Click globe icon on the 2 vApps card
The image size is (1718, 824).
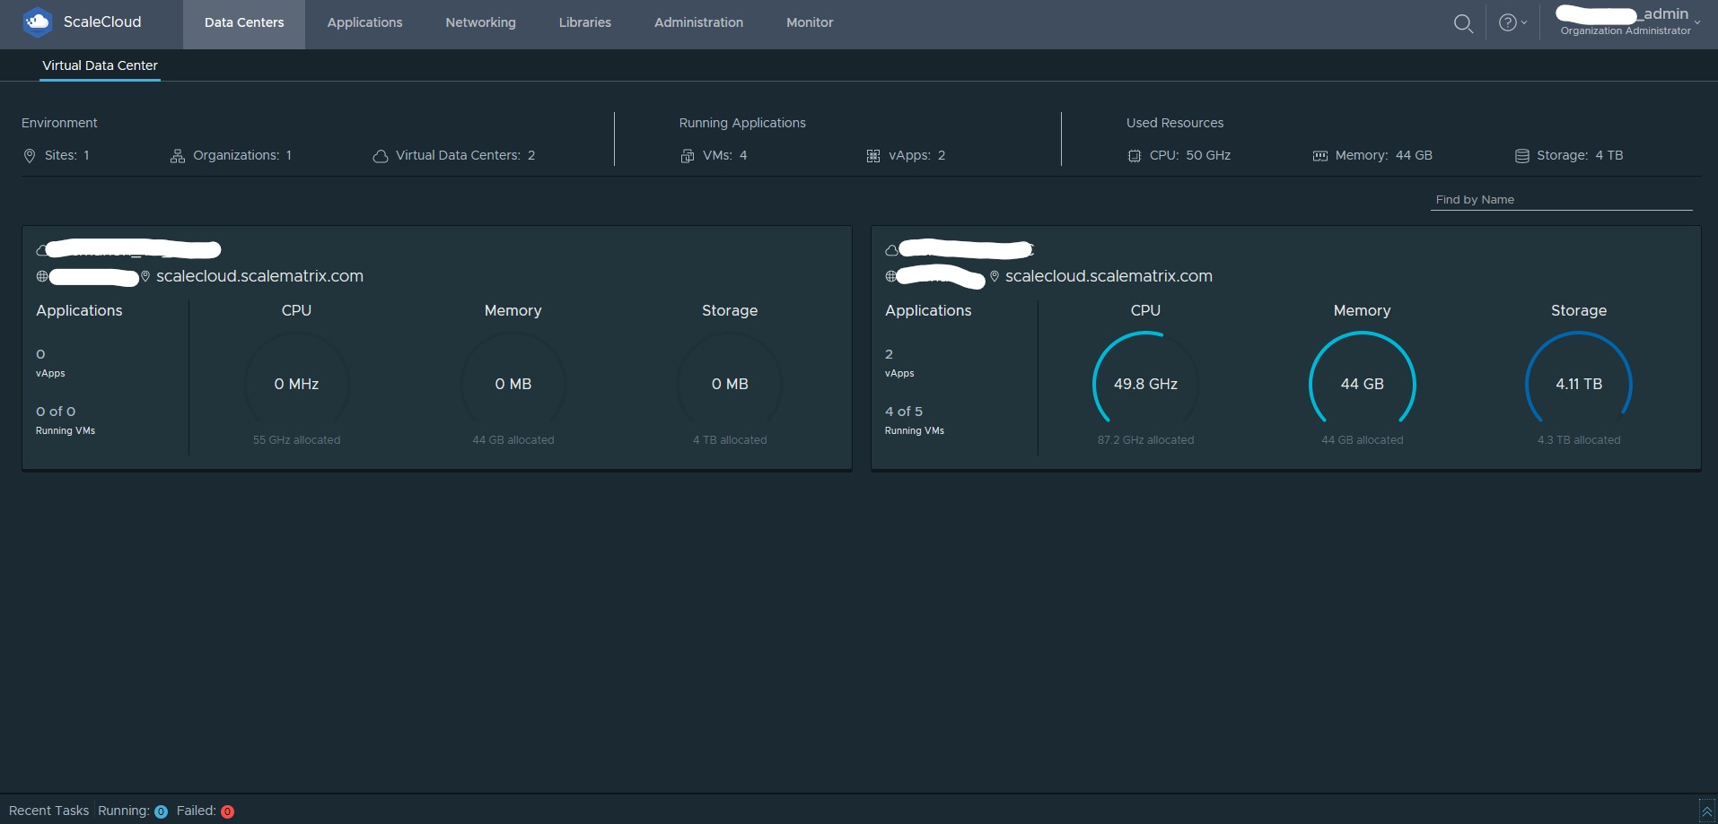891,276
